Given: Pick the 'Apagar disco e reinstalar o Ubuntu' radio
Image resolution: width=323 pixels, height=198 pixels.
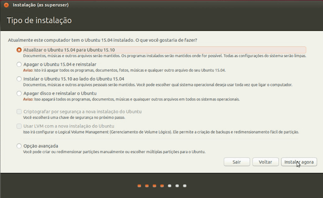Looking at the screenshot, I should coord(19,94).
